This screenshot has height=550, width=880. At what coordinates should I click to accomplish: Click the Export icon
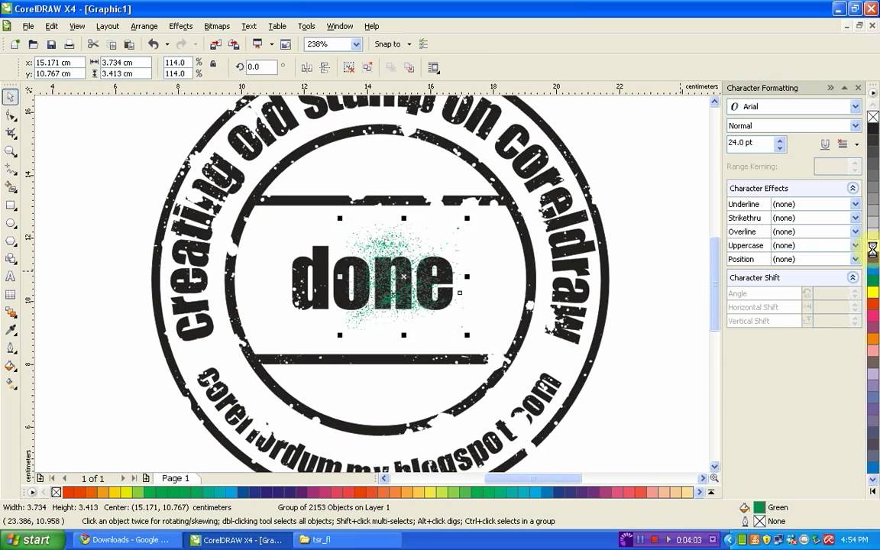[x=234, y=44]
